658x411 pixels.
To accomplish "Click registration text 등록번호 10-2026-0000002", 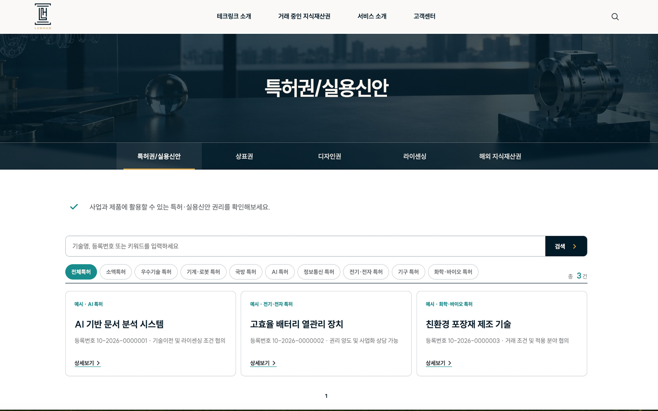I will (x=287, y=341).
